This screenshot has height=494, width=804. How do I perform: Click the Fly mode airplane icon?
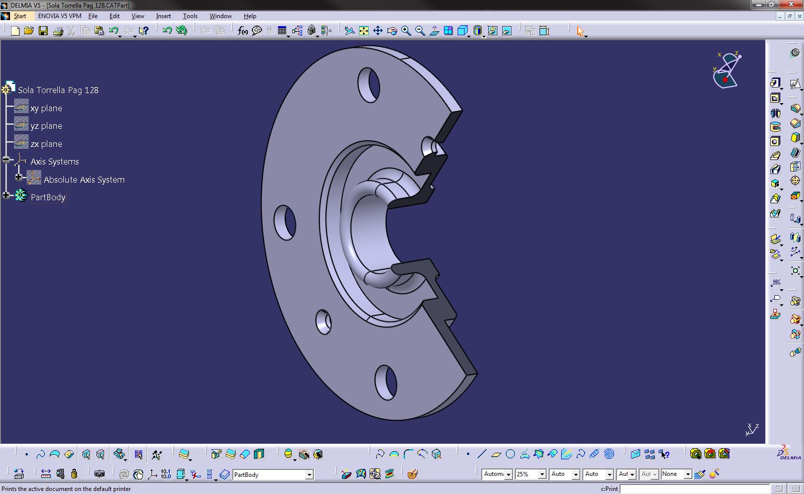pyautogui.click(x=349, y=31)
